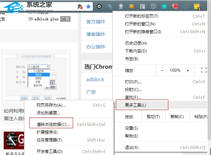Click 复制(C) in edit row
This screenshot has height=155, width=211.
point(177,117)
